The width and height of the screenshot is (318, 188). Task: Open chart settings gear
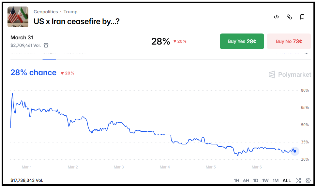click(308, 181)
